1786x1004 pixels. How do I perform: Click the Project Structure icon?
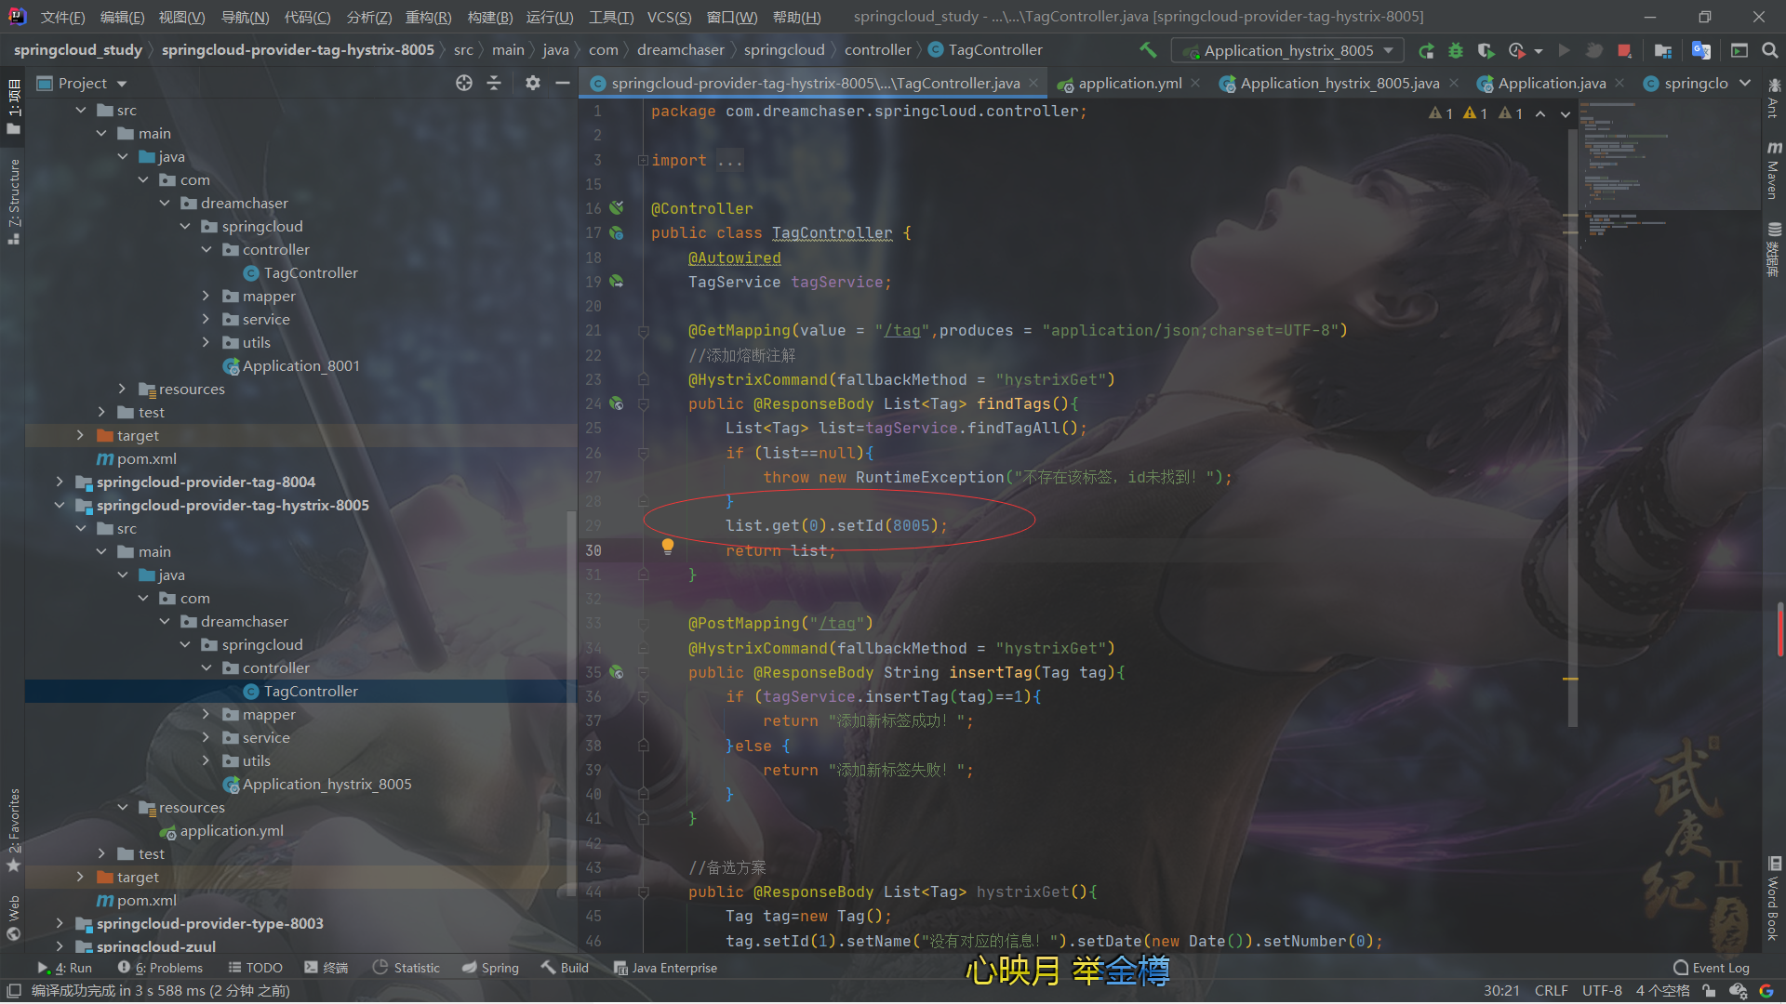[1663, 50]
